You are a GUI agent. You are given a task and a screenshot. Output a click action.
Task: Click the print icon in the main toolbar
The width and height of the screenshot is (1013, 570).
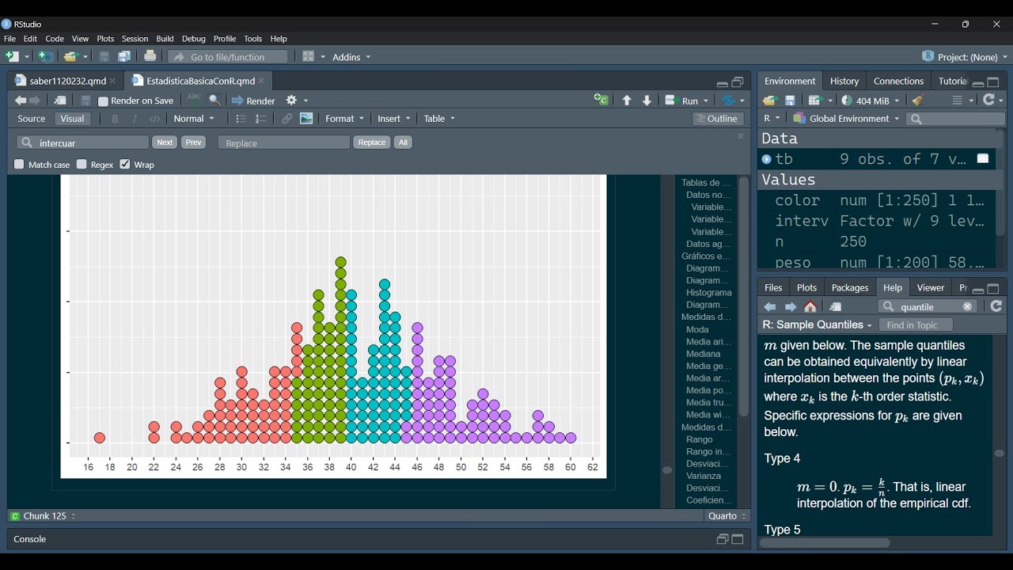pos(150,56)
